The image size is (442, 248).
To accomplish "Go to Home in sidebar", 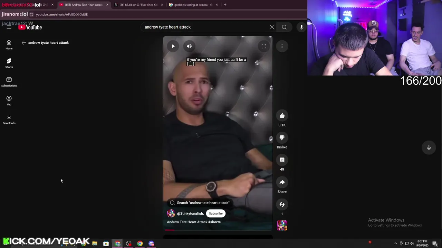I will tap(9, 44).
